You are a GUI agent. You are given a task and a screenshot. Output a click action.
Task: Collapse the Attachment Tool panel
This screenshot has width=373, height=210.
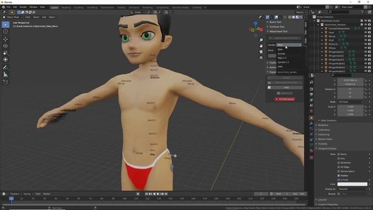pos(279,32)
